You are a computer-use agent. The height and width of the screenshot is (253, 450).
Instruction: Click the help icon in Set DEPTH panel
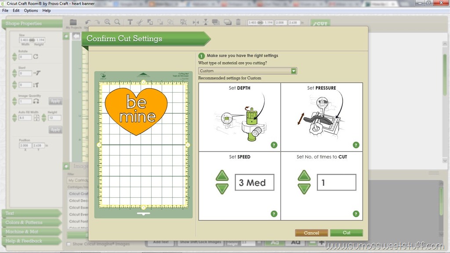[x=274, y=145]
